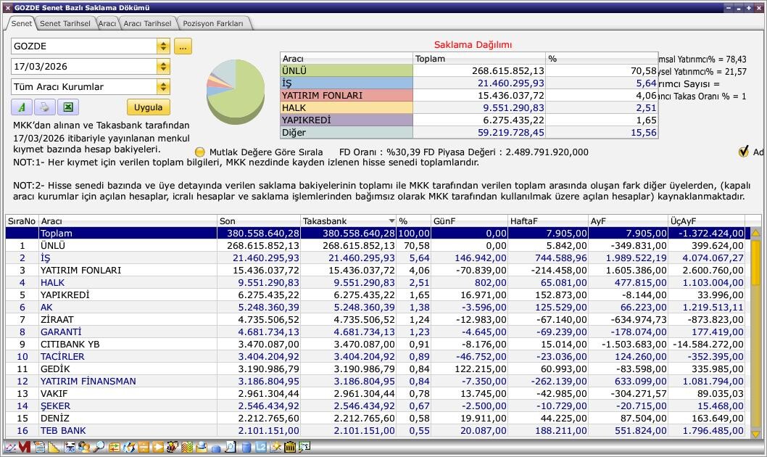This screenshot has height=457, width=767.
Task: Expand the 'Tüm Aracı Kurumlar' dropdown
Action: click(163, 87)
